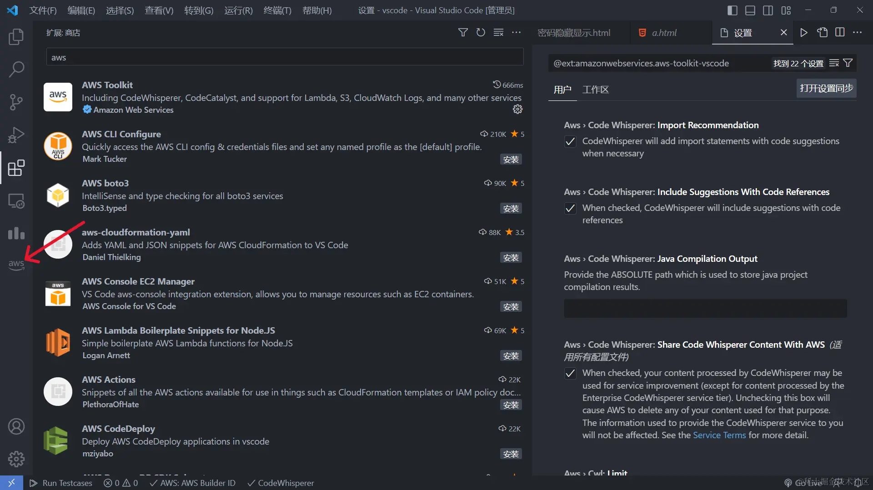Install AWS Console EC2 Manager extension
873x490 pixels.
511,307
